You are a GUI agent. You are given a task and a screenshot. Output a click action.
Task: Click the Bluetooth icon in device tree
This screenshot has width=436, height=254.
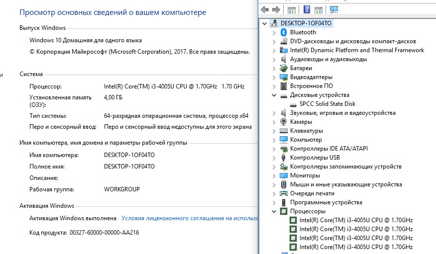[x=284, y=32]
